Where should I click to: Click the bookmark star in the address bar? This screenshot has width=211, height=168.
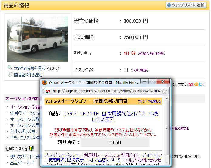pyautogui.click(x=164, y=91)
